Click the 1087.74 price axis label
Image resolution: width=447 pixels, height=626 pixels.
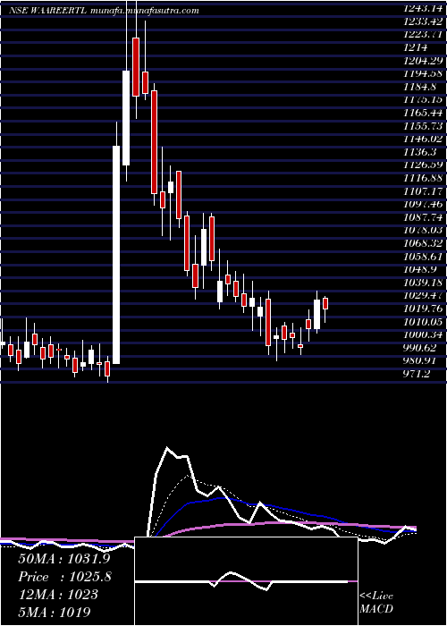click(x=422, y=217)
